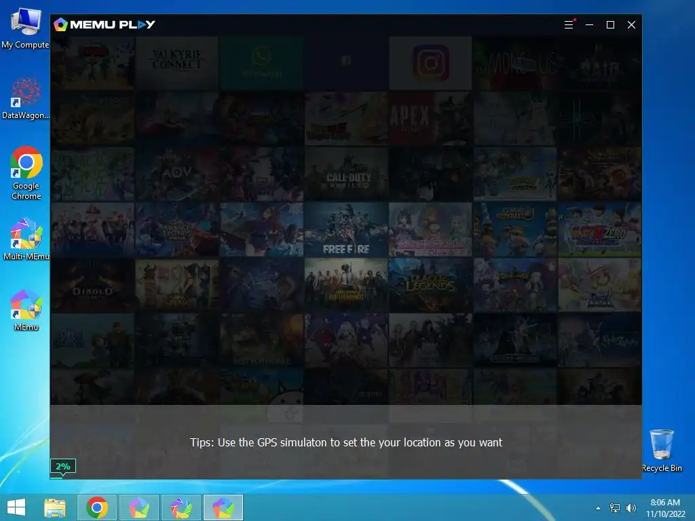The height and width of the screenshot is (521, 695).
Task: Open File Explorer from the taskbar
Action: [55, 507]
